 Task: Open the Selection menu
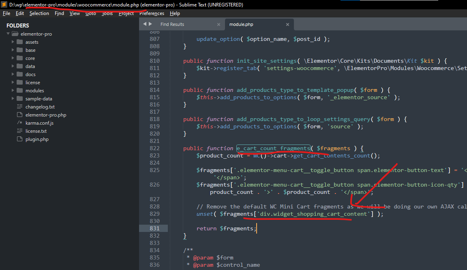pos(39,13)
